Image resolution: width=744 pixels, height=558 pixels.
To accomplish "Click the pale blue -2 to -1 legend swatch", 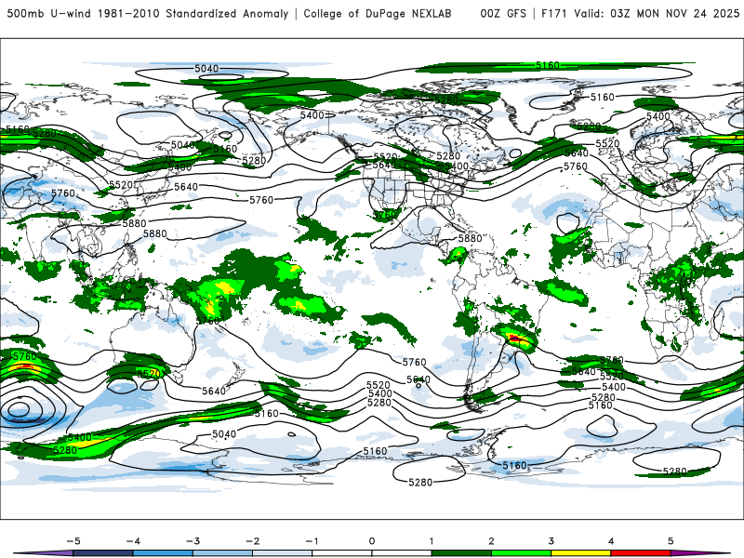I will click(283, 553).
